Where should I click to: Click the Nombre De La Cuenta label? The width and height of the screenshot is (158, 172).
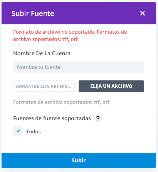[42, 53]
